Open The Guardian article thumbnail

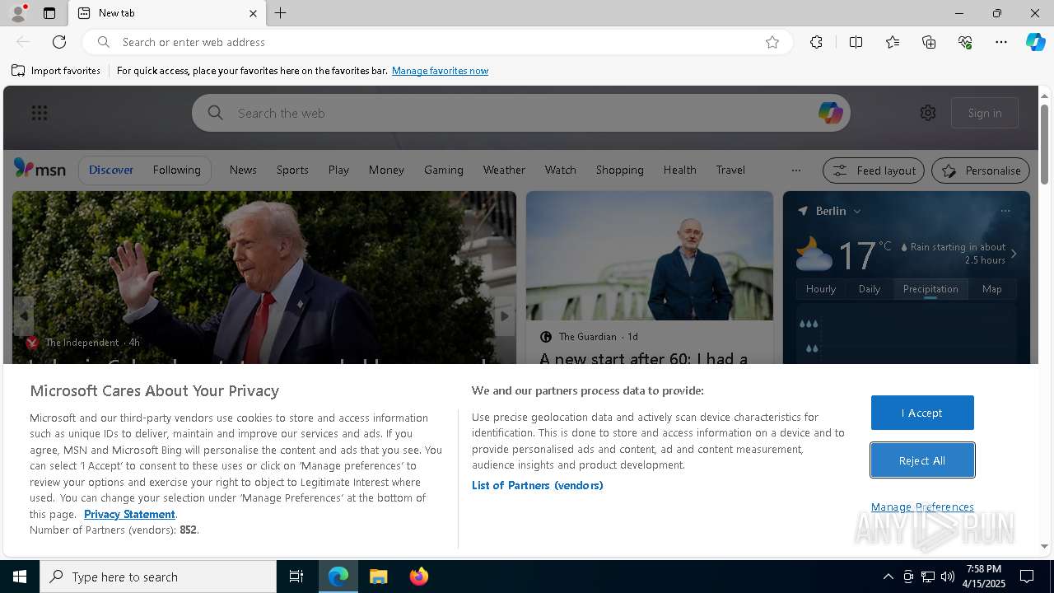click(650, 255)
